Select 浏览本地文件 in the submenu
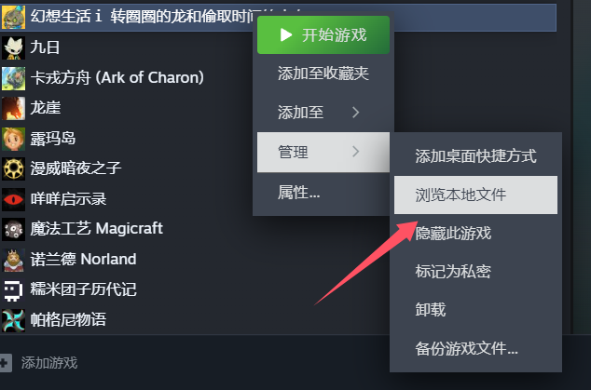Image resolution: width=591 pixels, height=390 pixels. [475, 195]
